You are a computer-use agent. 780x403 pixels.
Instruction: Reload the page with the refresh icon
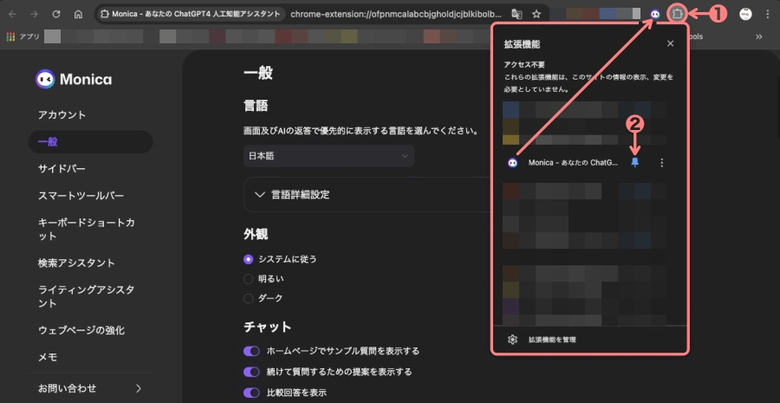click(56, 15)
